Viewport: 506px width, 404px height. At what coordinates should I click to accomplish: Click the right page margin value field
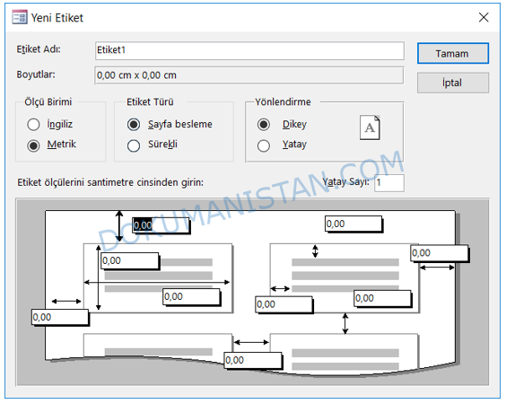(440, 253)
